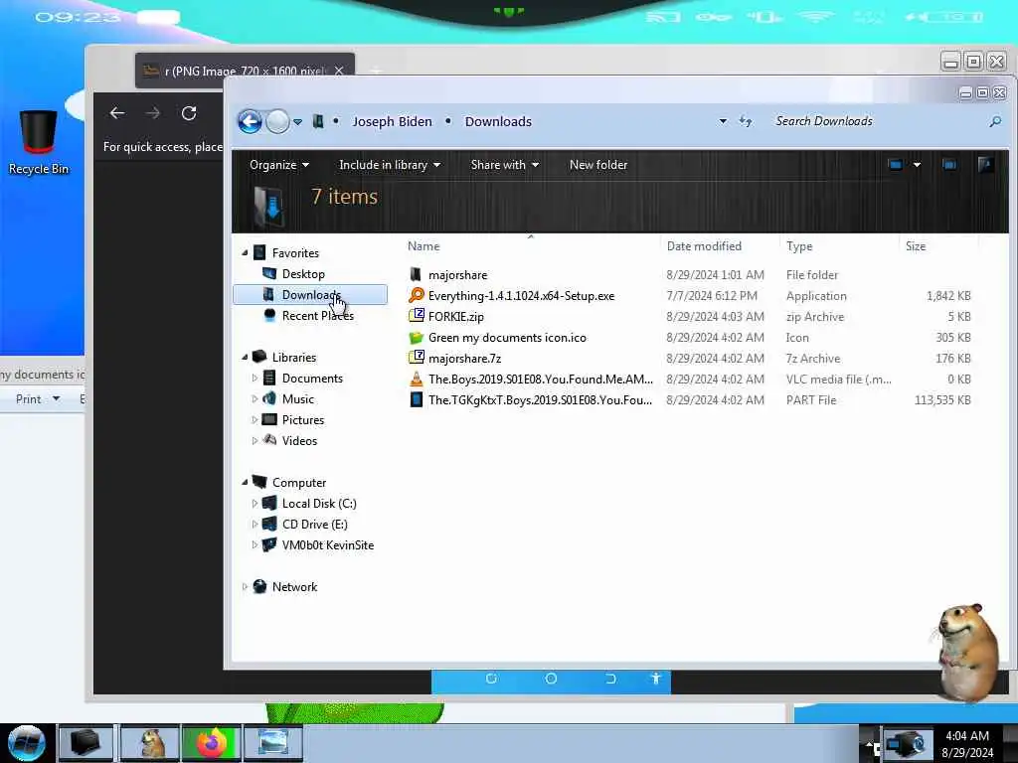
Task: Open Recycle Bin on the desktop
Action: pos(39,143)
